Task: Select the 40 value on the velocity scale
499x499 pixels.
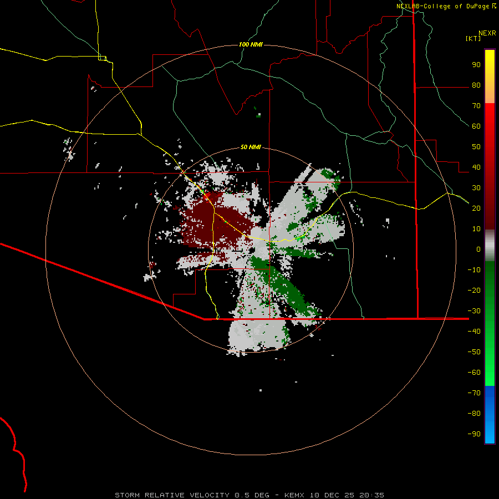Action: click(476, 167)
